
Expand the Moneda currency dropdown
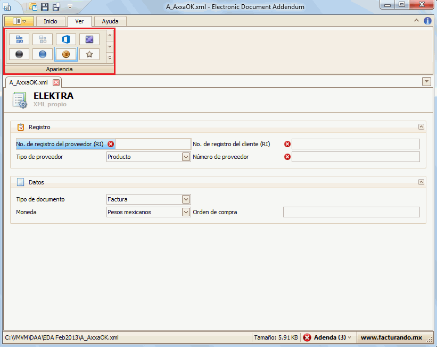coord(186,212)
